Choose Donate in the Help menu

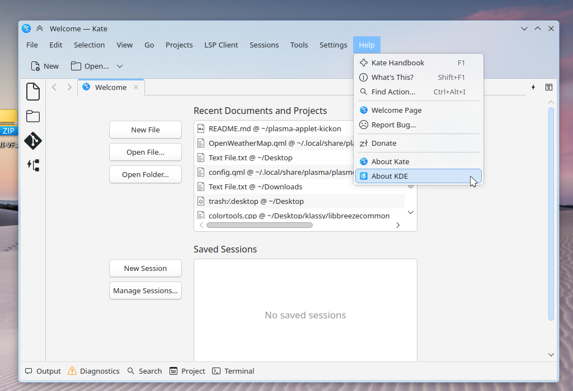[x=419, y=144]
